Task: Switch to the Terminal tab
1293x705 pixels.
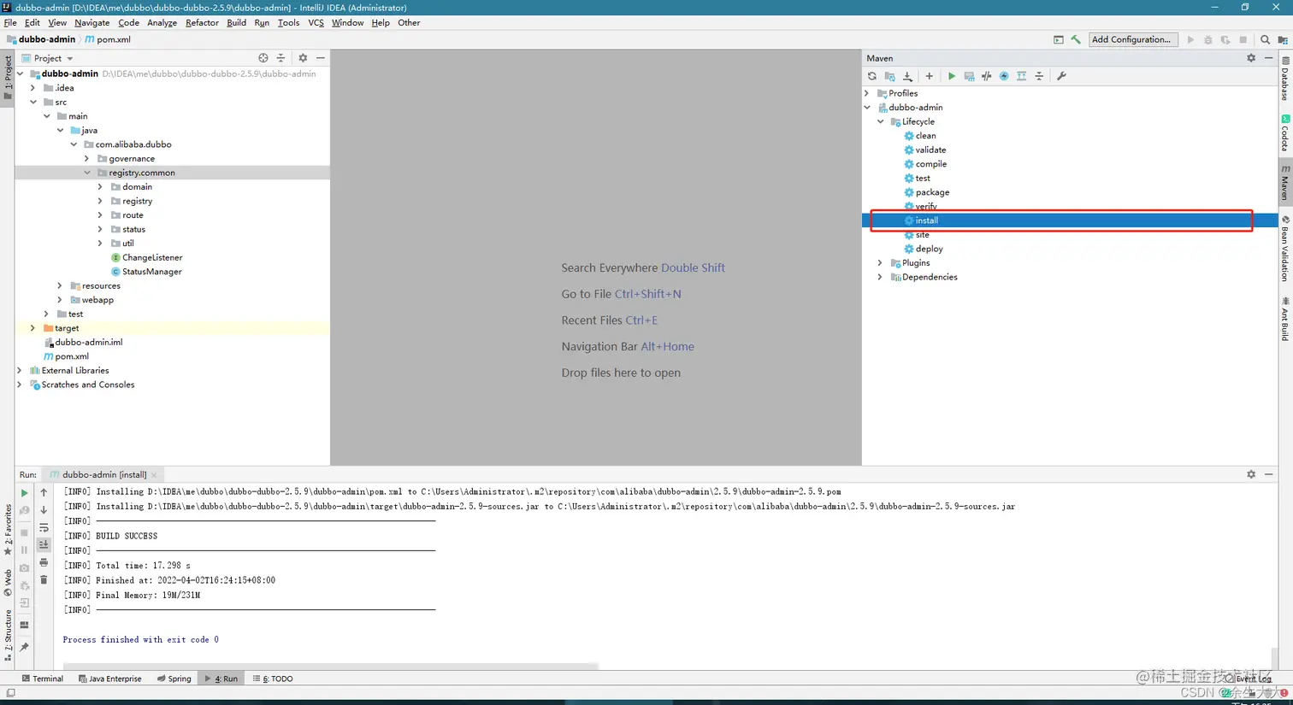Action: click(42, 679)
